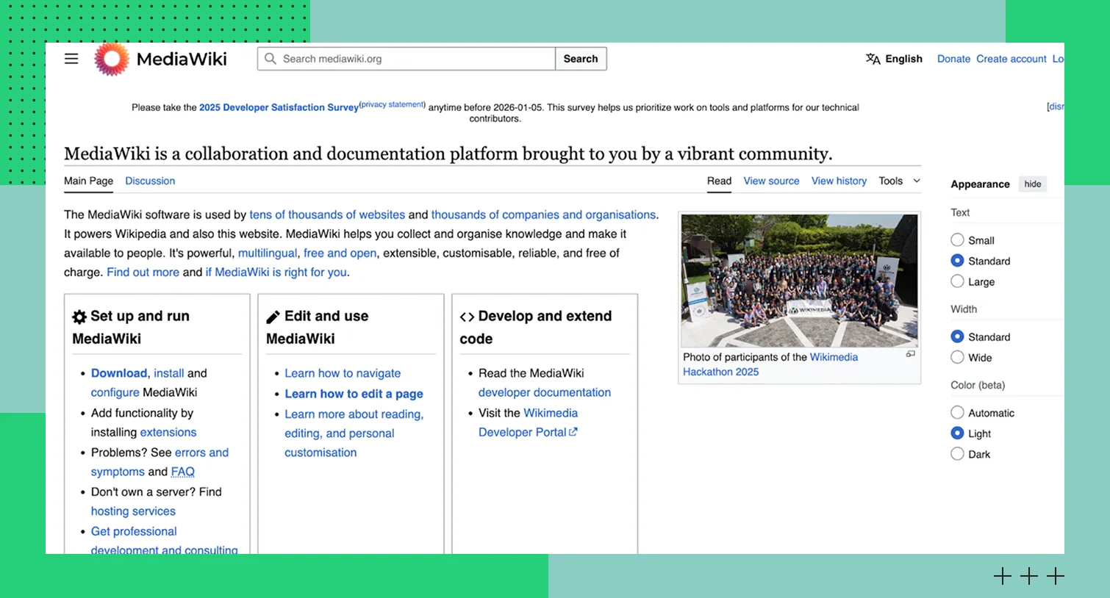This screenshot has height=598, width=1110.
Task: Open the hamburger main menu
Action: (71, 59)
